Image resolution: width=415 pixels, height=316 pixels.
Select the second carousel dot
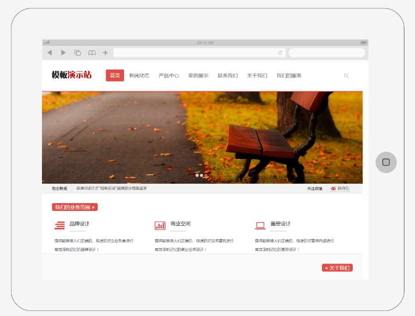(x=202, y=176)
